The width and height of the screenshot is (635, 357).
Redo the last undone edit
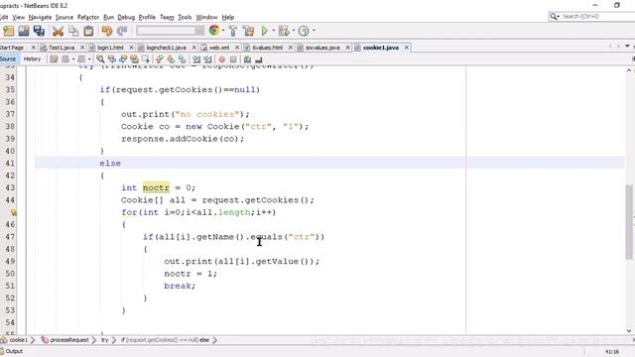coord(122,31)
